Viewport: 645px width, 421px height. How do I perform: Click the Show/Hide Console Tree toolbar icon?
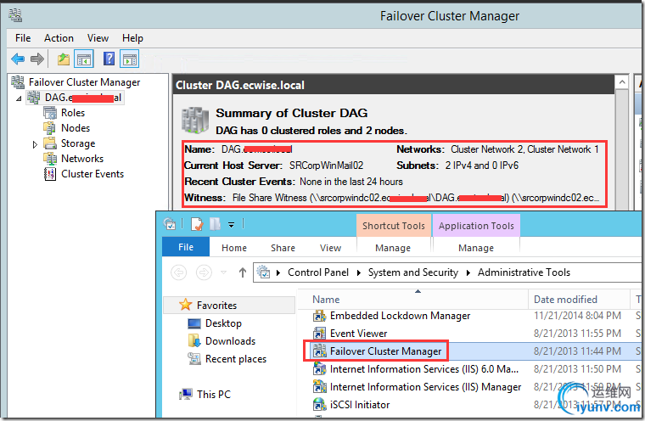[x=84, y=59]
